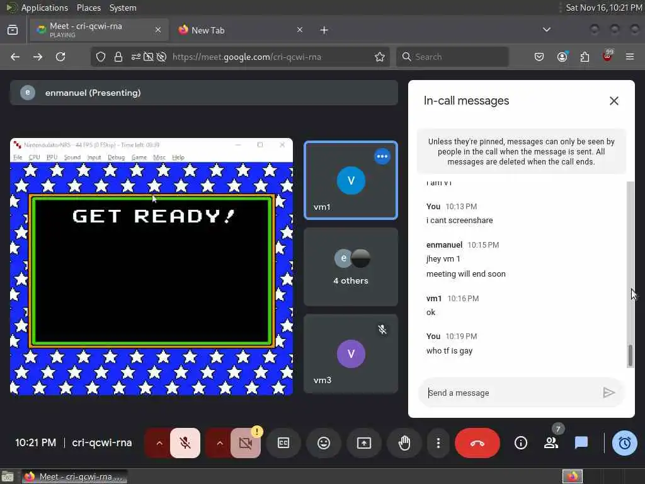Screen dimensions: 645x484
Task: Click the clock Sat Nov 16 10:21 PM
Action: pyautogui.click(x=603, y=8)
